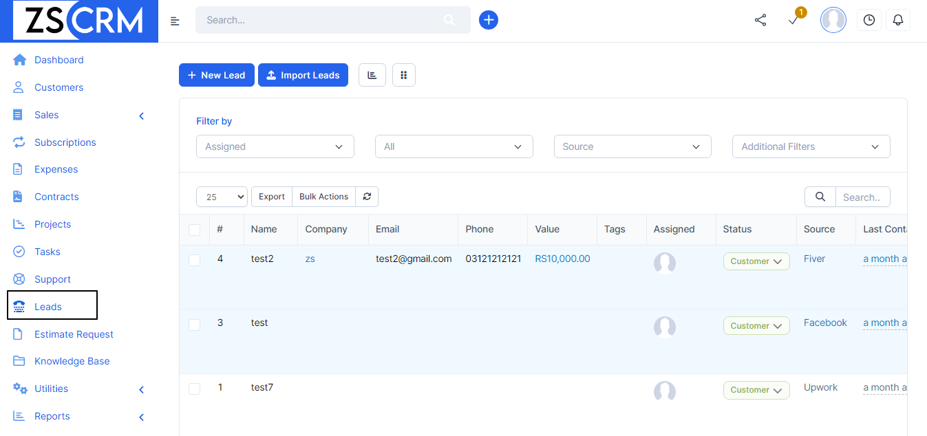The image size is (927, 436).
Task: Click the Import Leads button
Action: (x=303, y=75)
